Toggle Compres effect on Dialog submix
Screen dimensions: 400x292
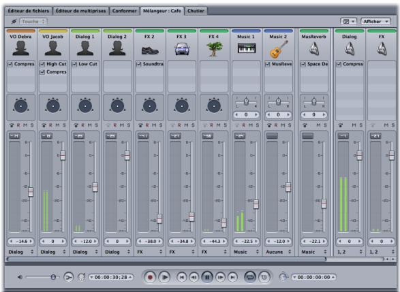coord(339,64)
